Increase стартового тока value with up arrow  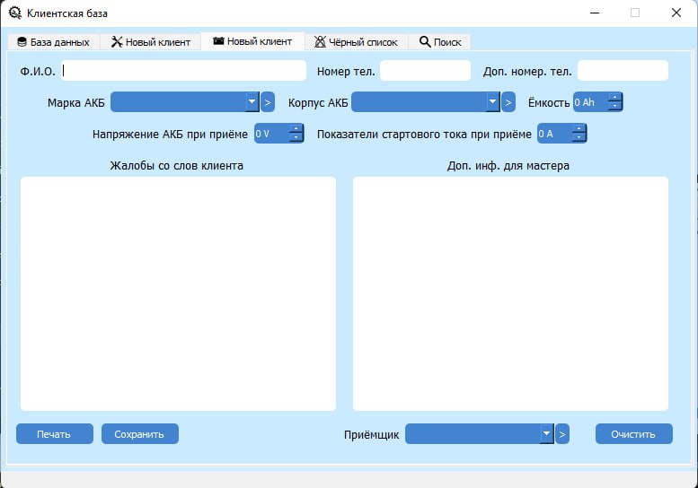click(579, 129)
